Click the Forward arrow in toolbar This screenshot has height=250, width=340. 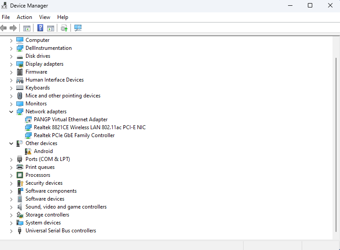pos(13,28)
